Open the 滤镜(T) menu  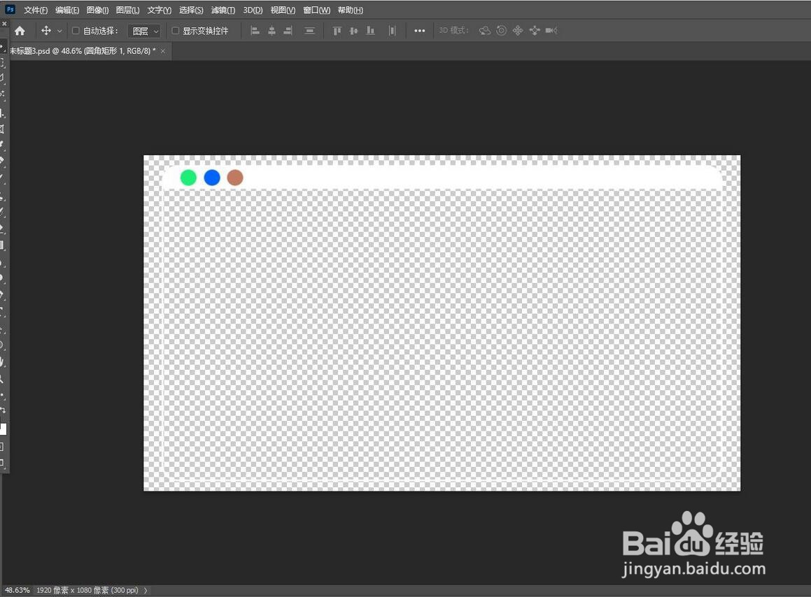click(x=223, y=10)
